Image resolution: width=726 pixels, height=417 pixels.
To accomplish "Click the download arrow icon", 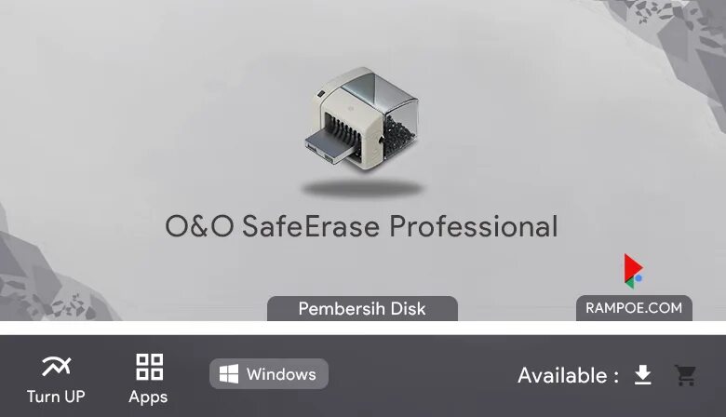I will pos(642,375).
